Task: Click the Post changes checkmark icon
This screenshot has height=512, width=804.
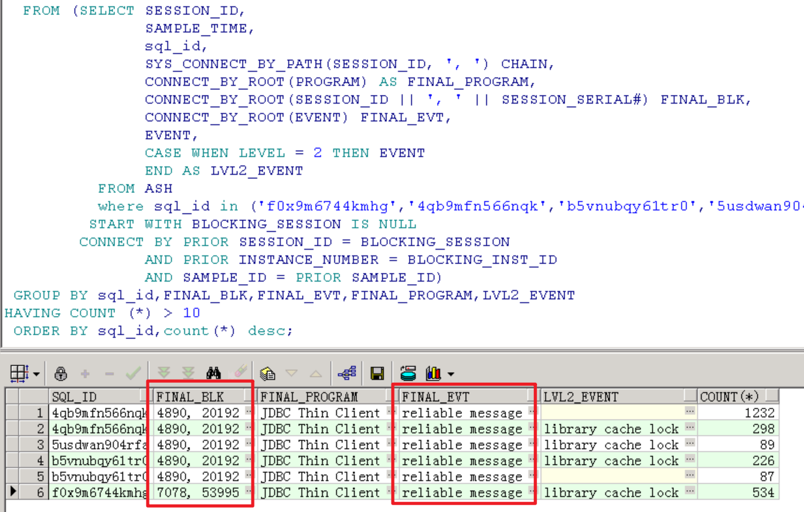Action: [x=133, y=373]
